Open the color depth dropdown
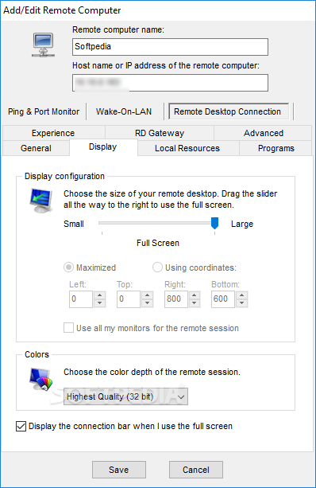 click(x=125, y=396)
